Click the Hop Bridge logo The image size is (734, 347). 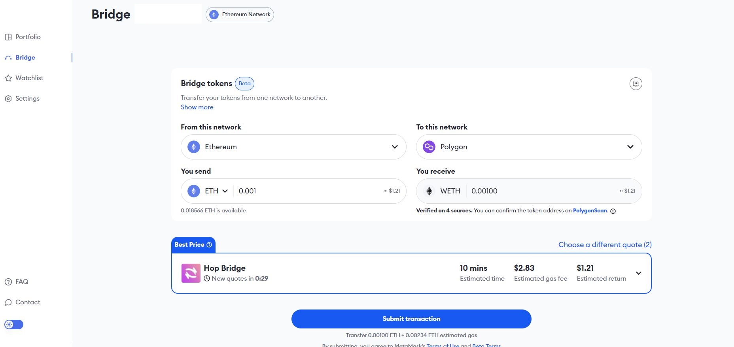coord(191,273)
